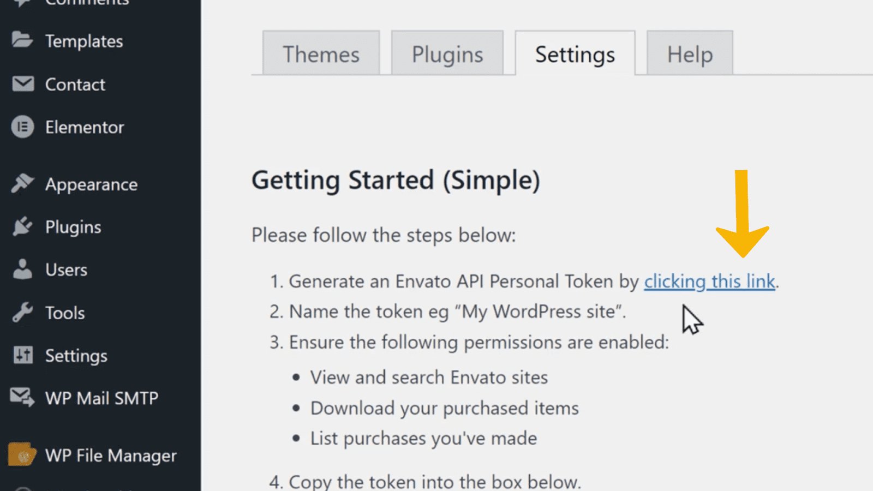The width and height of the screenshot is (873, 491).
Task: Follow the 'clicking this link' hyperlink
Action: tap(709, 282)
